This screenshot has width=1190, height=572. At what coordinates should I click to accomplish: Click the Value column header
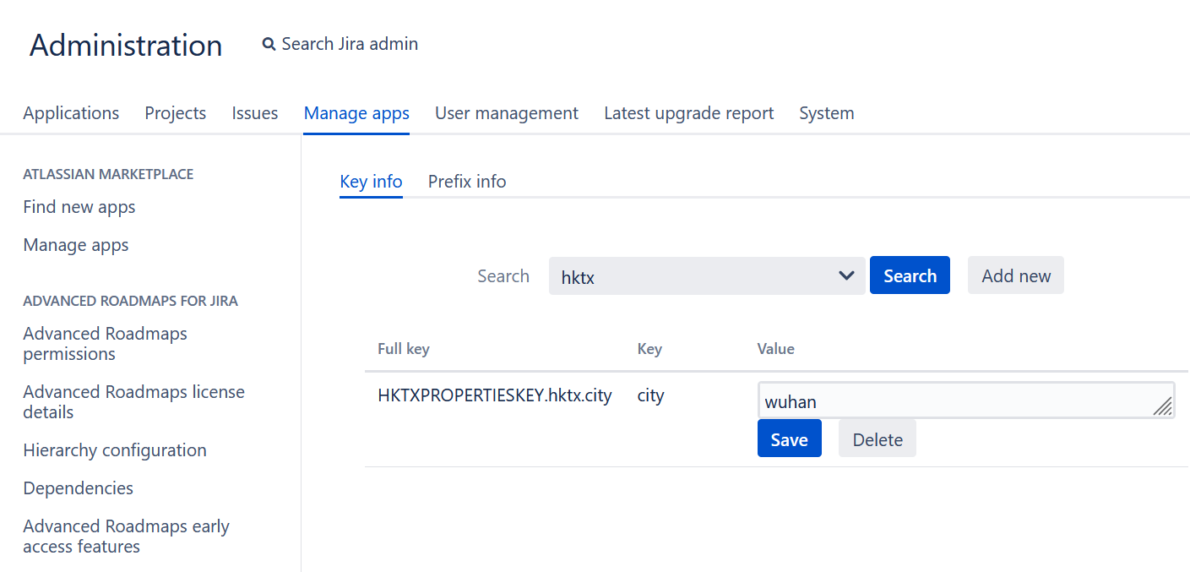pyautogui.click(x=776, y=349)
